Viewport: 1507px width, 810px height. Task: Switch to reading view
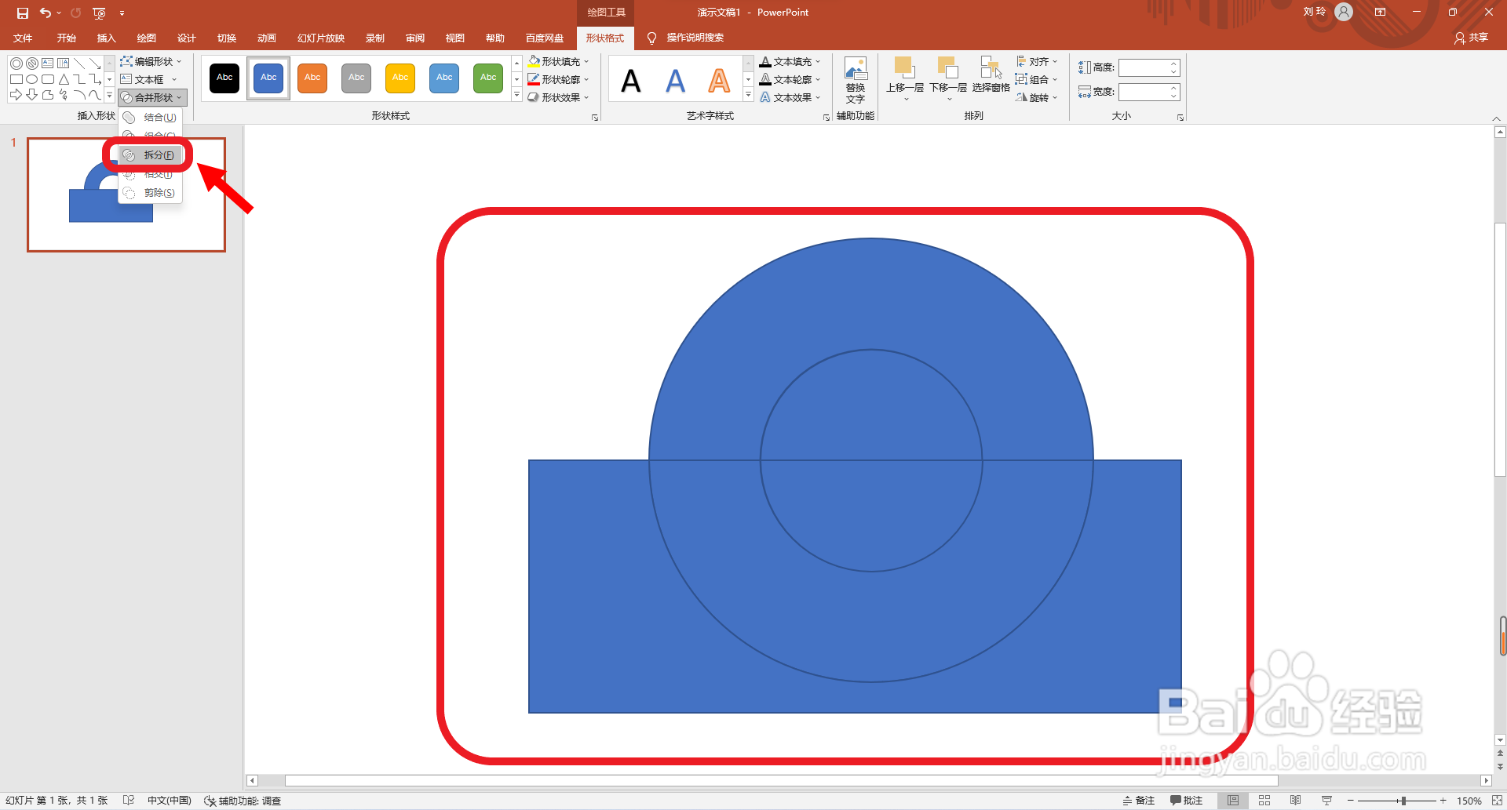point(1296,801)
